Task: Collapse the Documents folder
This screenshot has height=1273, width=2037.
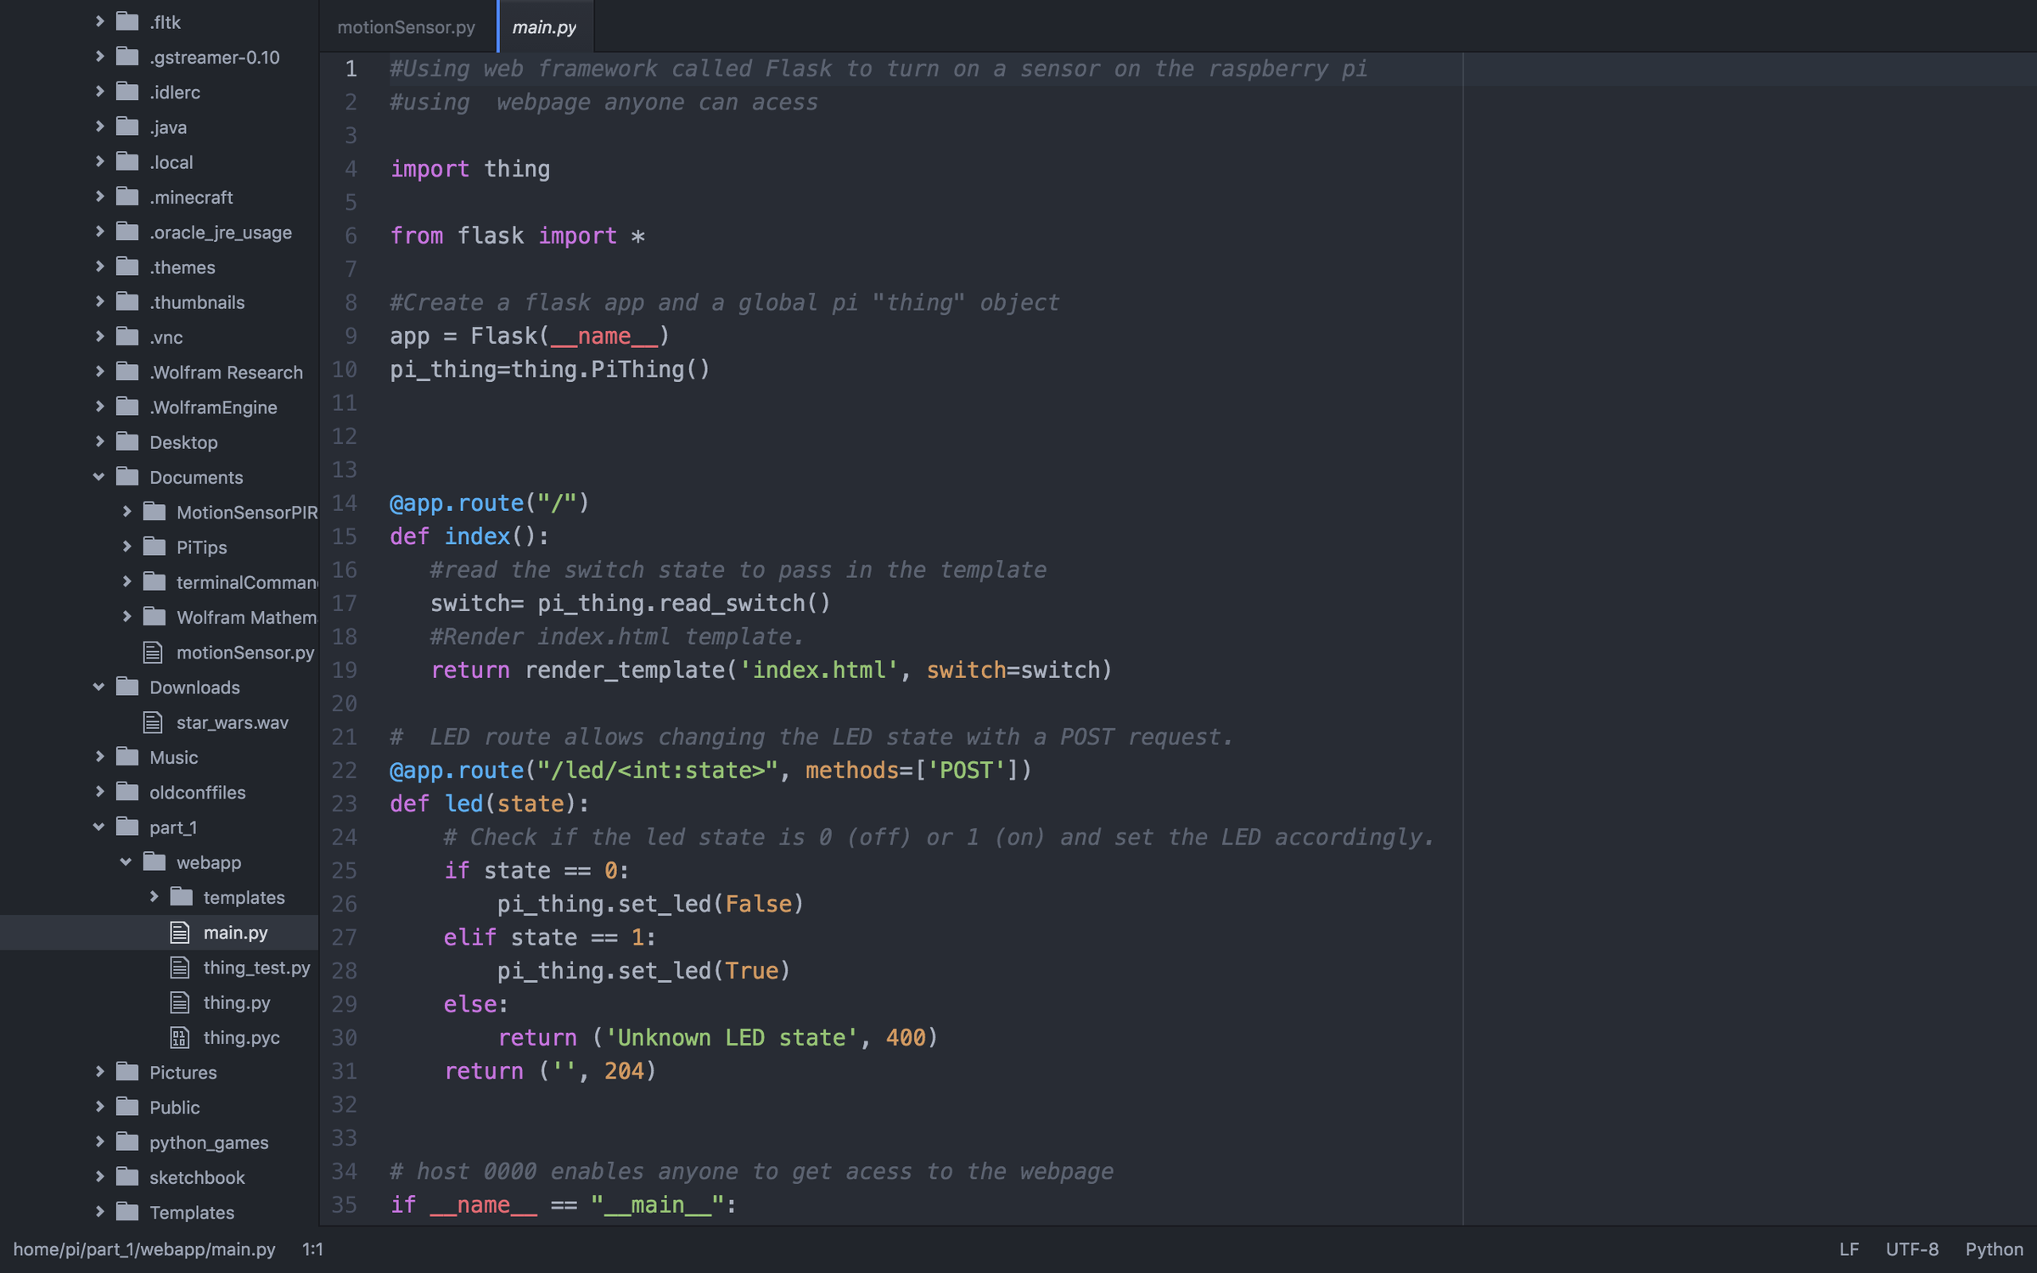Action: [x=99, y=477]
